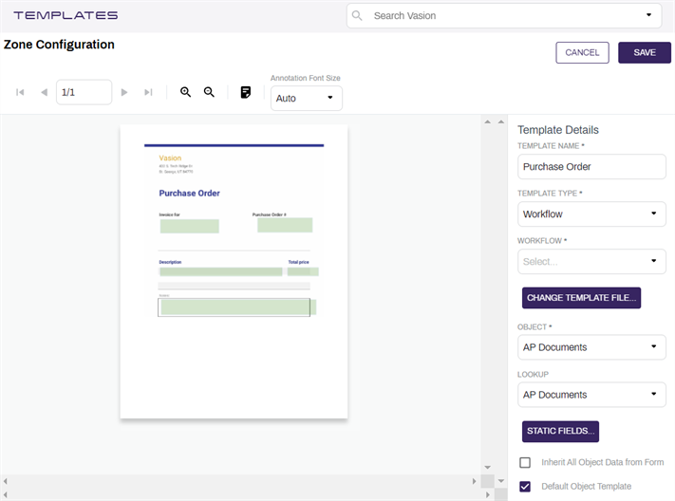Select the large Notes green zone
This screenshot has width=675, height=501.
[x=238, y=307]
